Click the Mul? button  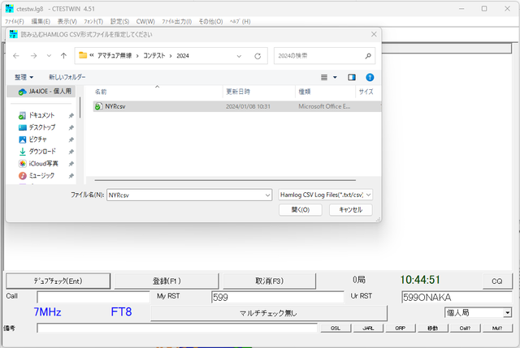pyautogui.click(x=497, y=329)
